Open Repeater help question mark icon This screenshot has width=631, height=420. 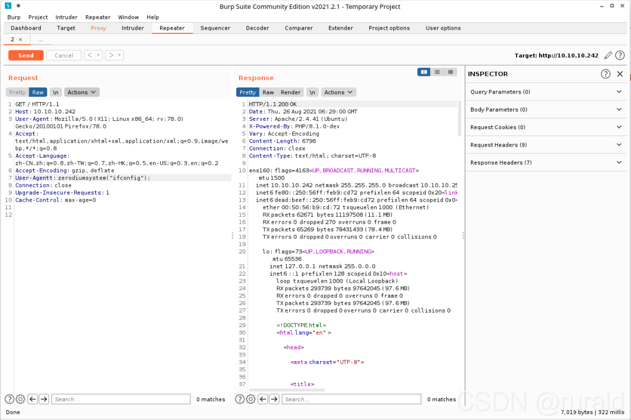pyautogui.click(x=620, y=55)
